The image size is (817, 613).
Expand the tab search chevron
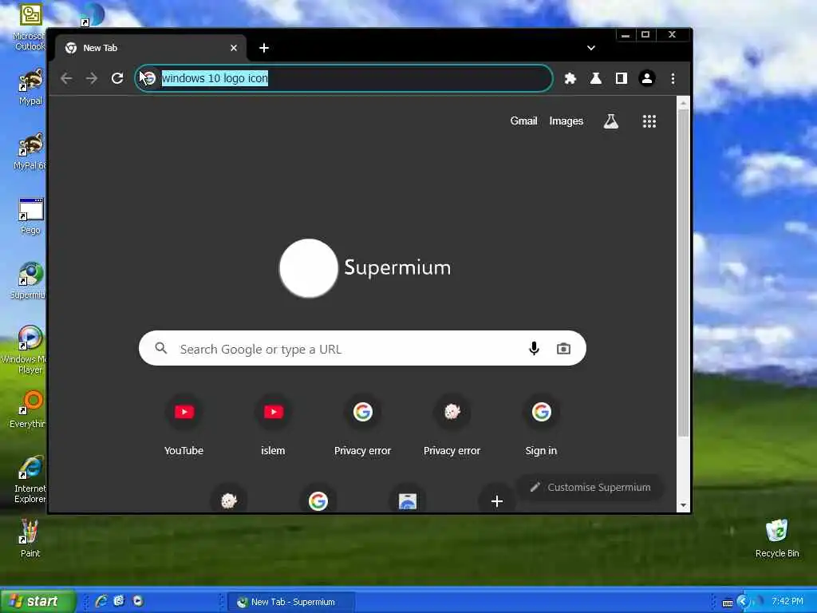tap(591, 48)
